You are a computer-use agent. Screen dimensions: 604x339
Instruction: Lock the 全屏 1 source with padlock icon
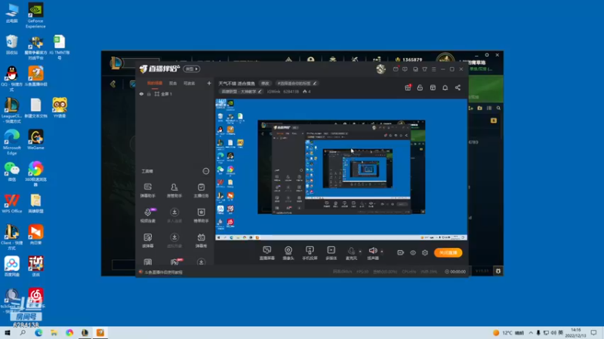(149, 93)
